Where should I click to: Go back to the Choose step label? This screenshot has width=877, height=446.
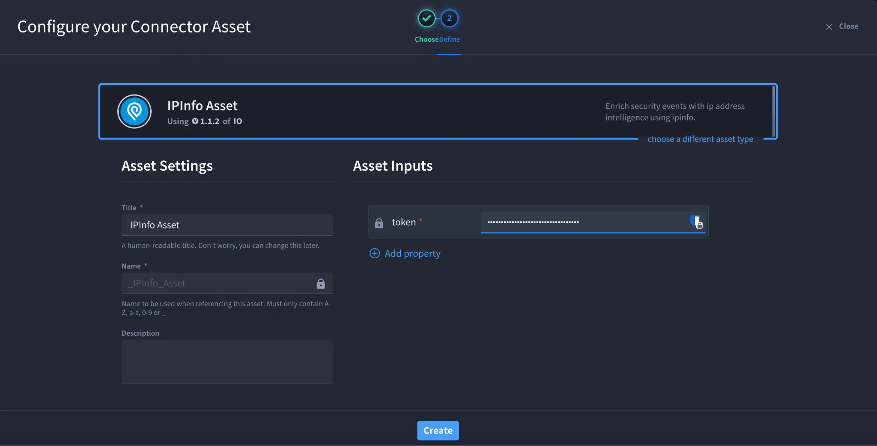click(427, 39)
